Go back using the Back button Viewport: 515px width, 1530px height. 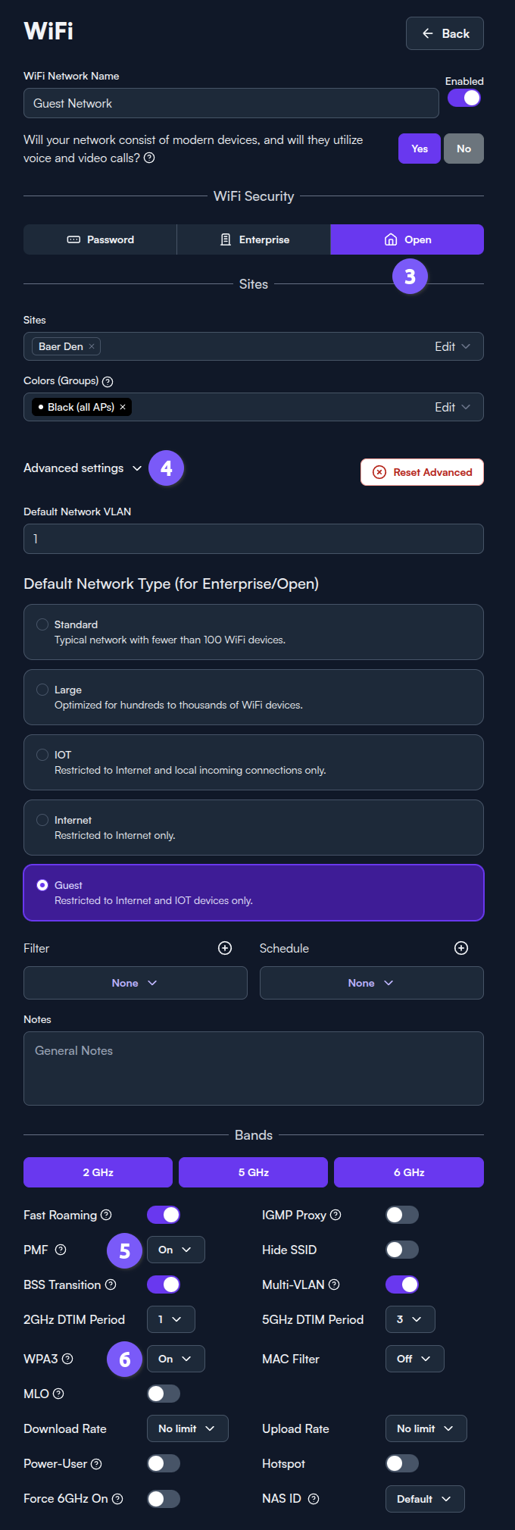pos(445,33)
